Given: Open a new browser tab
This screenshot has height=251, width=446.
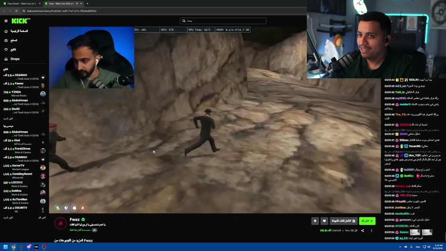Looking at the screenshot, I should pos(87,3).
